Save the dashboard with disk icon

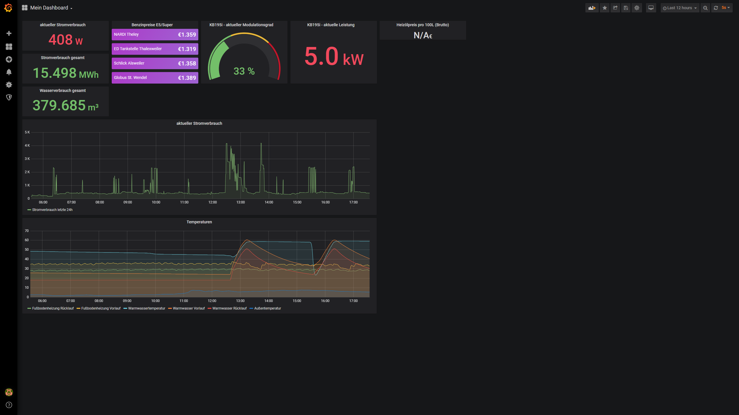[626, 8]
